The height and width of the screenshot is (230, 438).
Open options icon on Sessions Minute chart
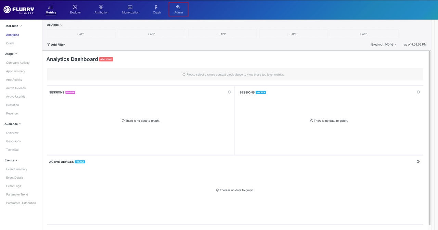pyautogui.click(x=229, y=92)
